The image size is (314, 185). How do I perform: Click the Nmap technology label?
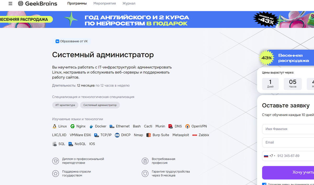point(138,135)
